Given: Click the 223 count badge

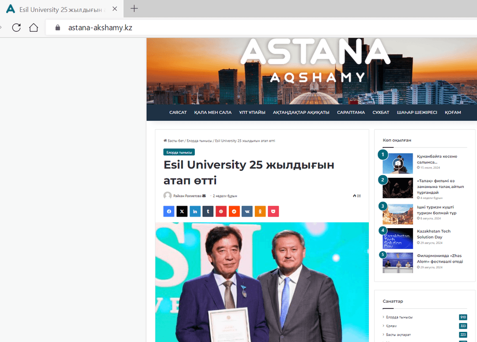Looking at the screenshot, I should (x=463, y=334).
